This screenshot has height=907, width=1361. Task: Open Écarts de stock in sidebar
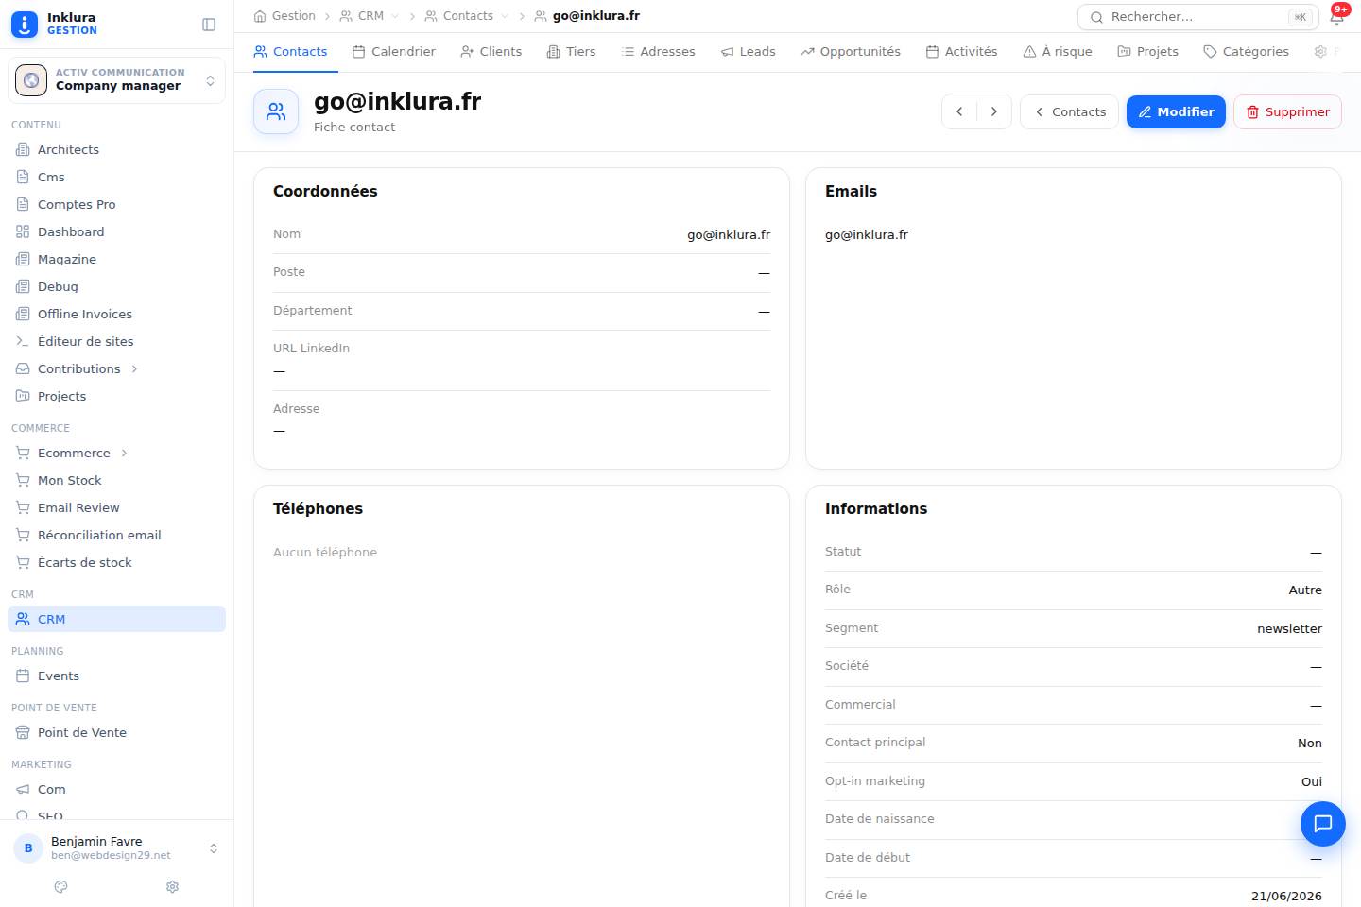[116, 562]
